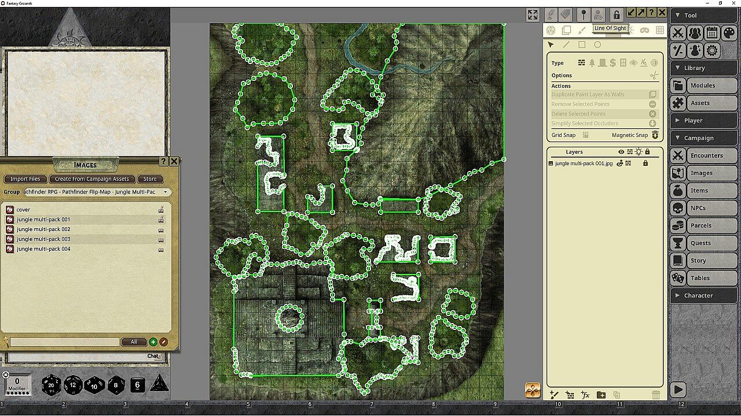Toggle the image padlock icon
The height and width of the screenshot is (416, 741).
coord(617,15)
